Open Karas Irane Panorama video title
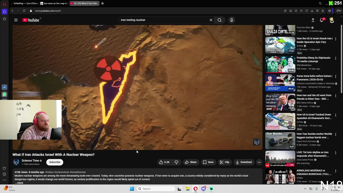Screen dimensions: 343x193 (x=314, y=78)
